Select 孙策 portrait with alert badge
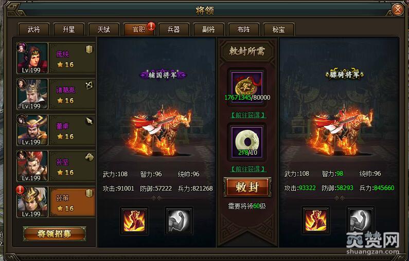The width and height of the screenshot is (409, 261). [32, 202]
